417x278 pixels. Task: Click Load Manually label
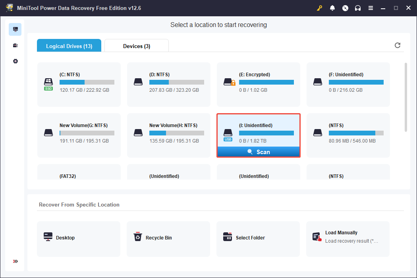[x=341, y=232]
